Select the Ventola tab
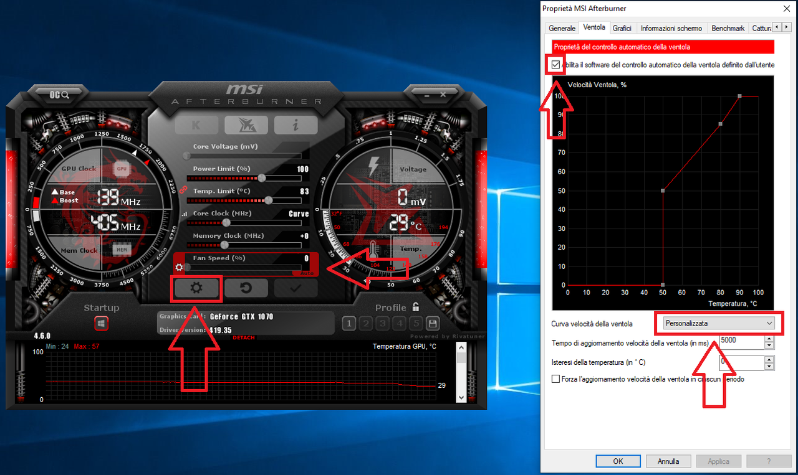 click(594, 27)
